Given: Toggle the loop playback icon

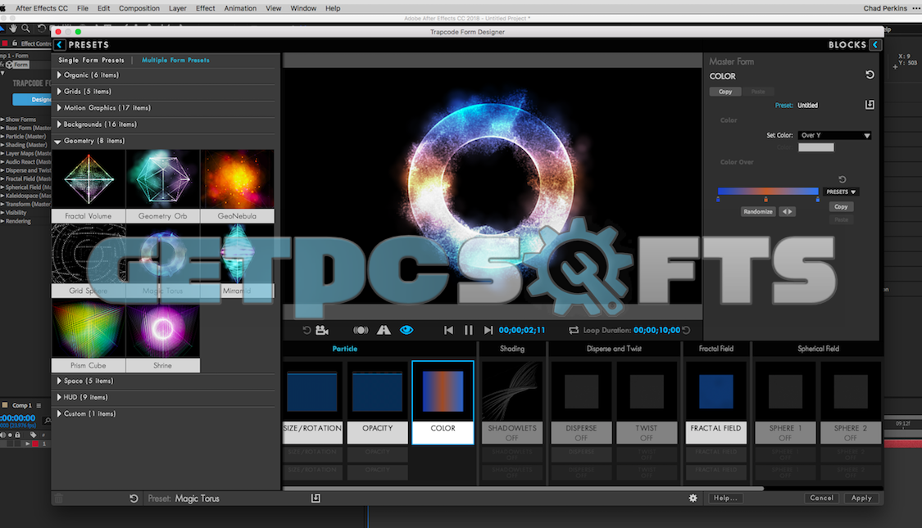Looking at the screenshot, I should [x=574, y=330].
